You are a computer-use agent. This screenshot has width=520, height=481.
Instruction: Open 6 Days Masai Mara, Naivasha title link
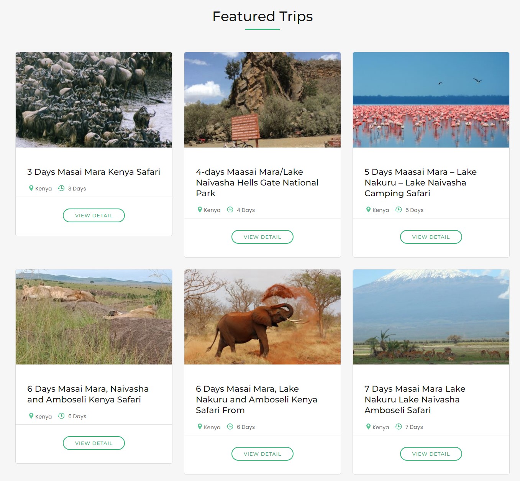tap(88, 394)
